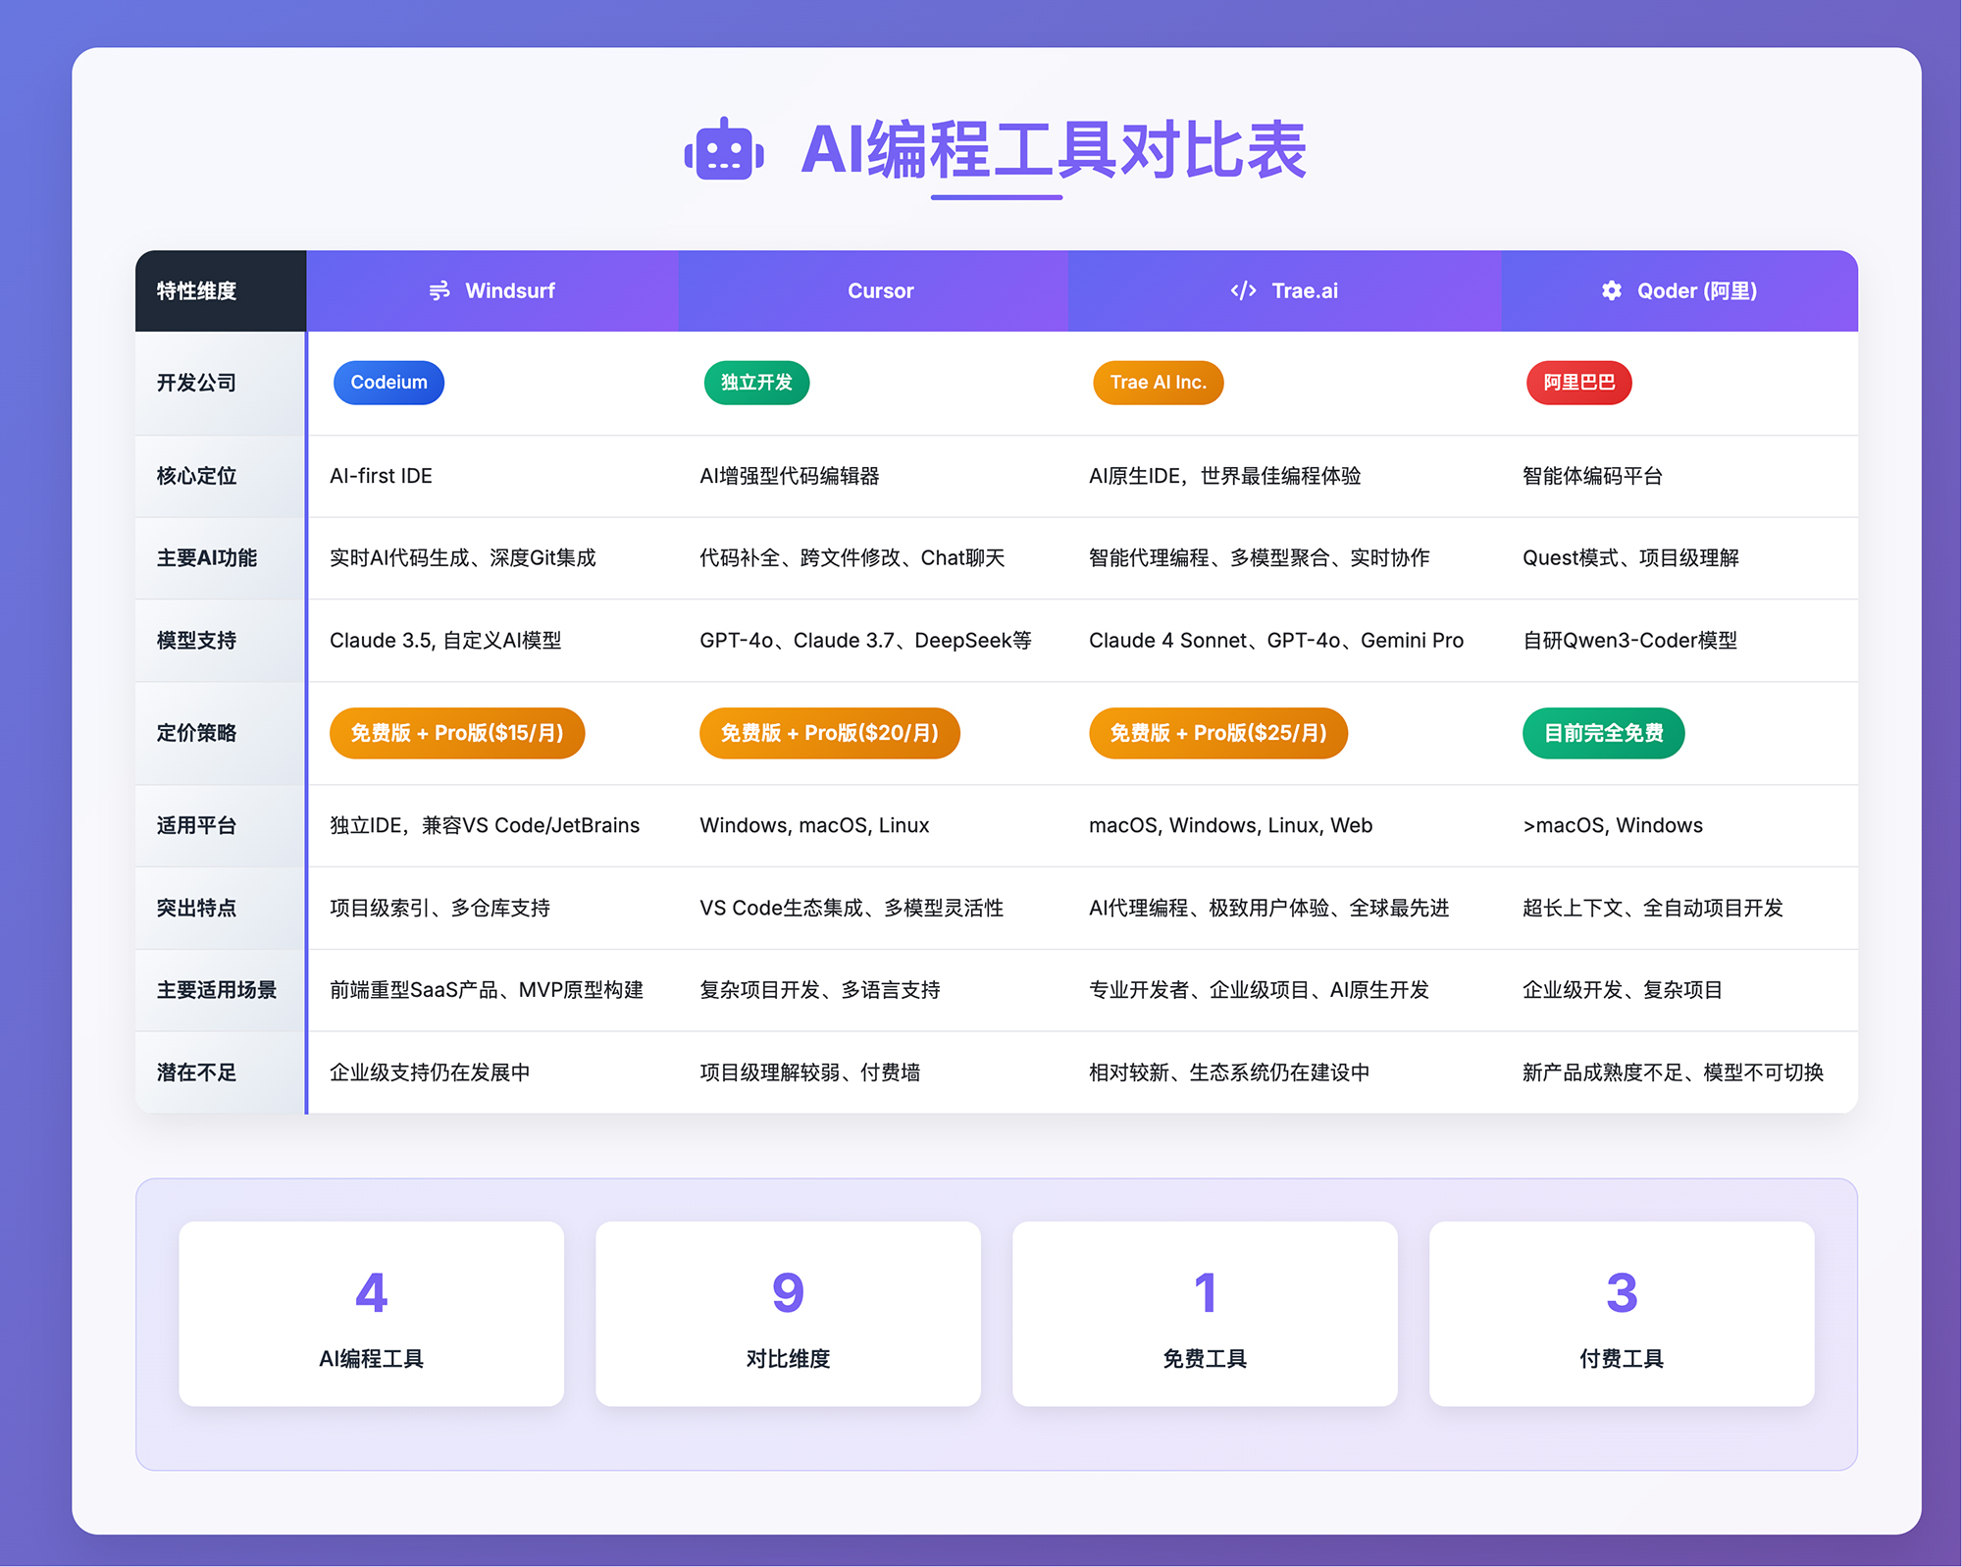Click Windsurf's 免费版 + Pro版($15/月) pricing badge

457,733
